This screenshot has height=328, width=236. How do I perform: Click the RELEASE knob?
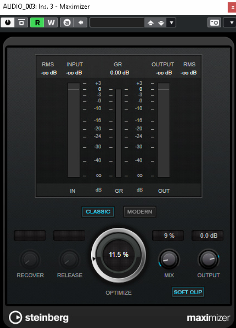point(69,260)
